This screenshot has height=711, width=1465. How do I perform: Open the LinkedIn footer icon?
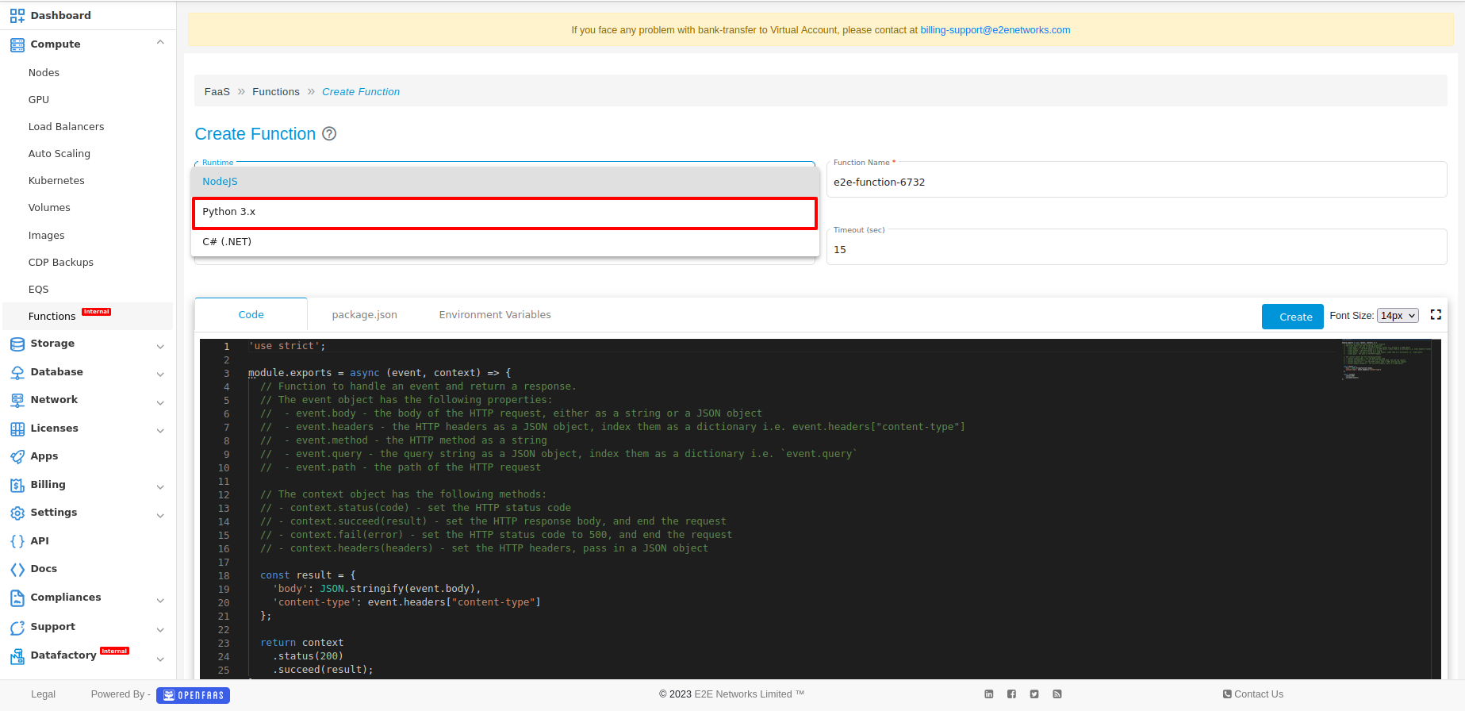(x=989, y=694)
